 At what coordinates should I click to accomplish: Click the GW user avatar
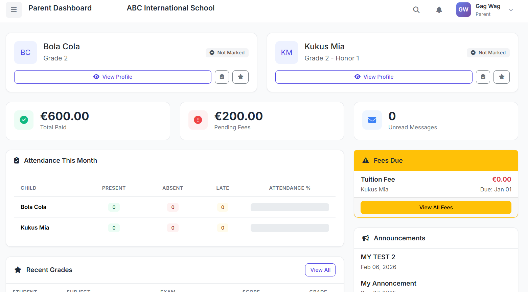click(463, 9)
